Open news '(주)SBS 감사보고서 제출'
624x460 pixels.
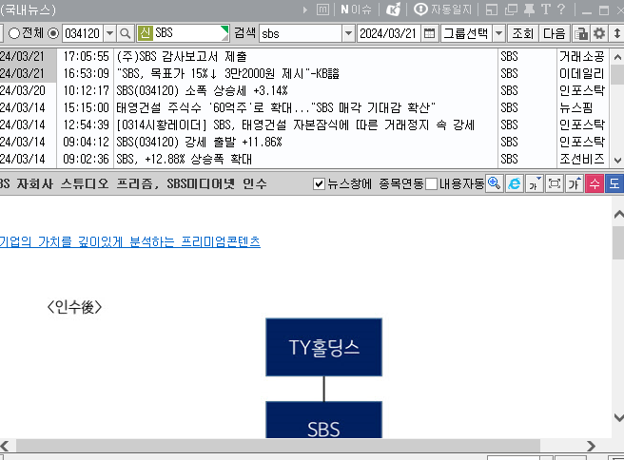tap(182, 56)
